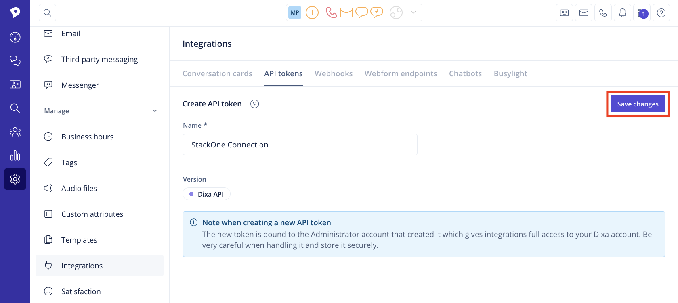678x303 pixels.
Task: Open the notifications bell icon
Action: pos(622,13)
